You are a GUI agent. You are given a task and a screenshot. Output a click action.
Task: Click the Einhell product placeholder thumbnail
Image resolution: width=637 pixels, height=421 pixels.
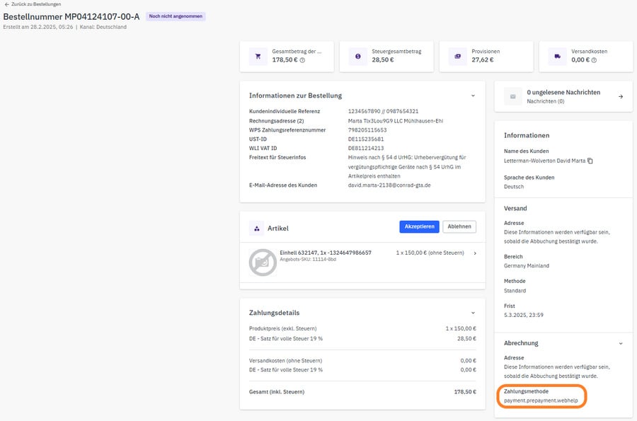tap(263, 262)
